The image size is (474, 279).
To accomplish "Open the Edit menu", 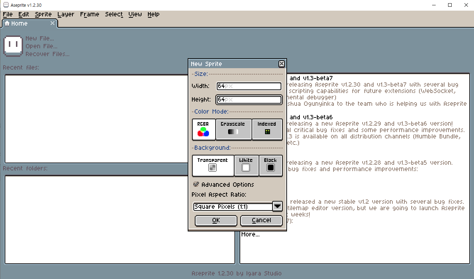I will pos(24,14).
